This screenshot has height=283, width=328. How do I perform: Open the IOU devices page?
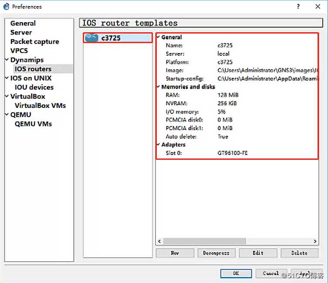(34, 87)
